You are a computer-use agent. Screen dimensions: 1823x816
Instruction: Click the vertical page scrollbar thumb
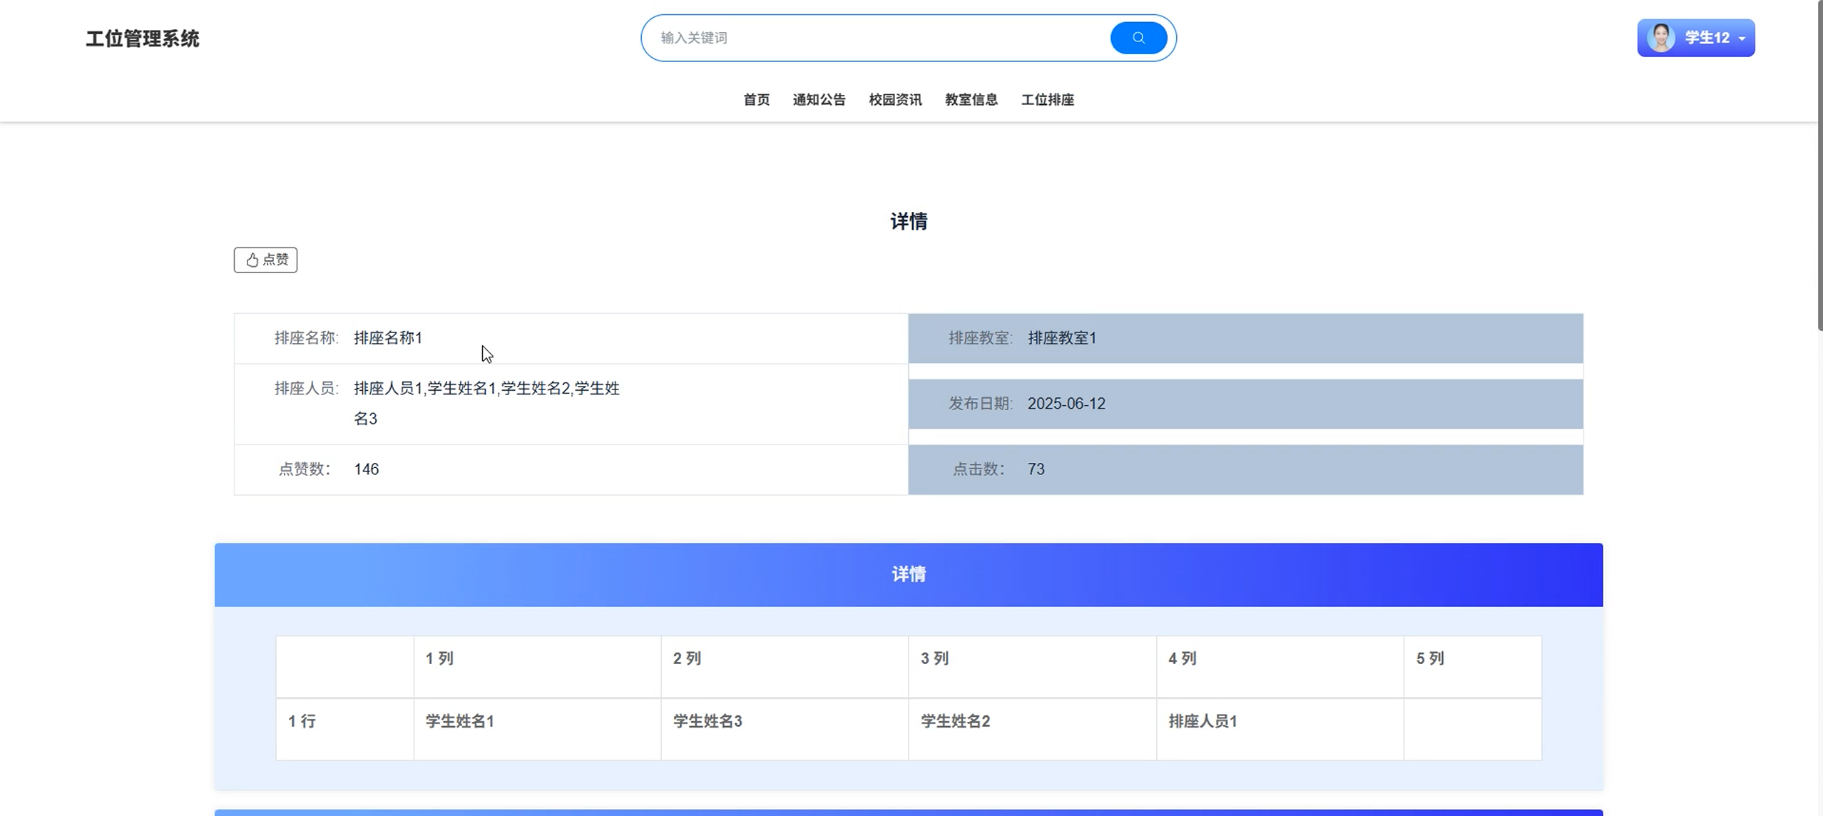1819,164
